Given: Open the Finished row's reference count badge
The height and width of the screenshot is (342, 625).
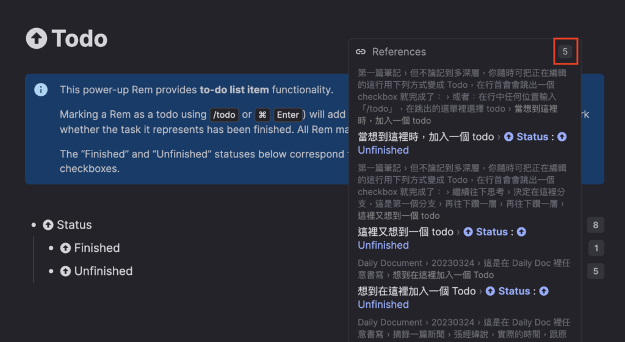Looking at the screenshot, I should 596,248.
